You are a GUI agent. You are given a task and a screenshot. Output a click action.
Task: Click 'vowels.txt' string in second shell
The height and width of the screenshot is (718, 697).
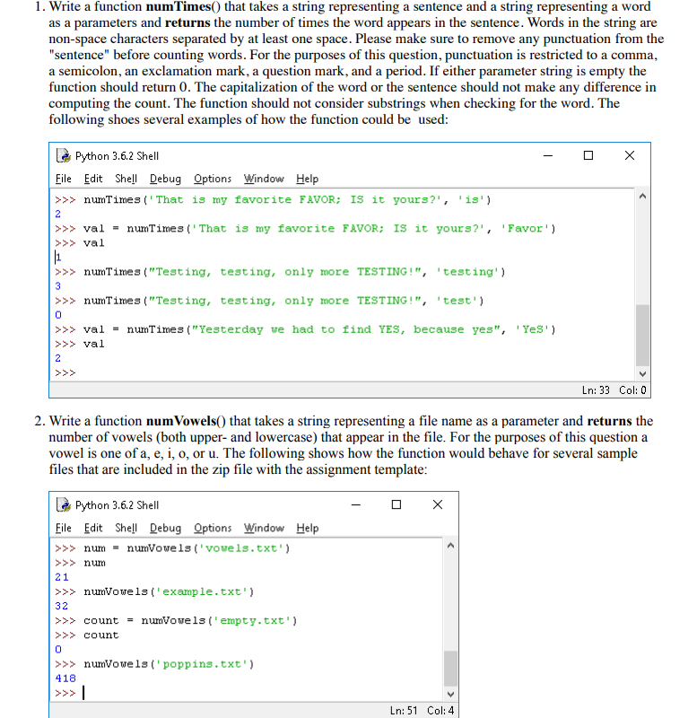tap(241, 548)
